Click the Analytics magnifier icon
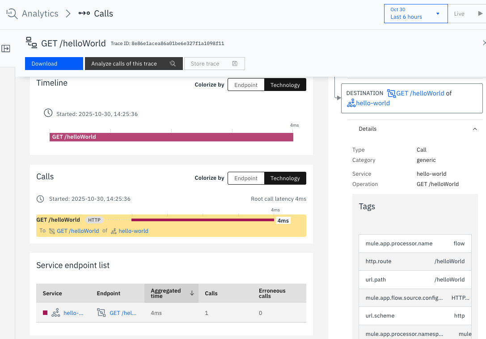The width and height of the screenshot is (486, 339). click(12, 13)
